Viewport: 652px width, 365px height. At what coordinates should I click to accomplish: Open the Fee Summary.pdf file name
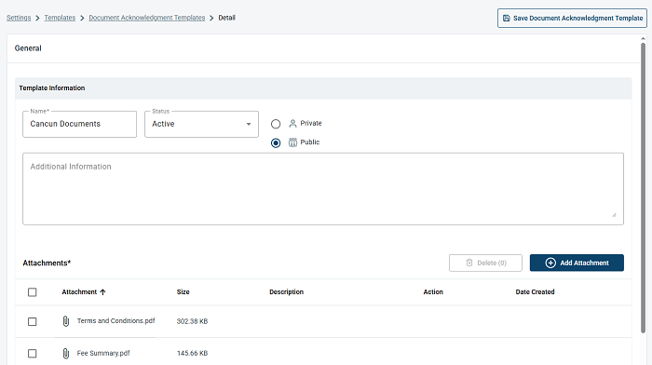[103, 353]
